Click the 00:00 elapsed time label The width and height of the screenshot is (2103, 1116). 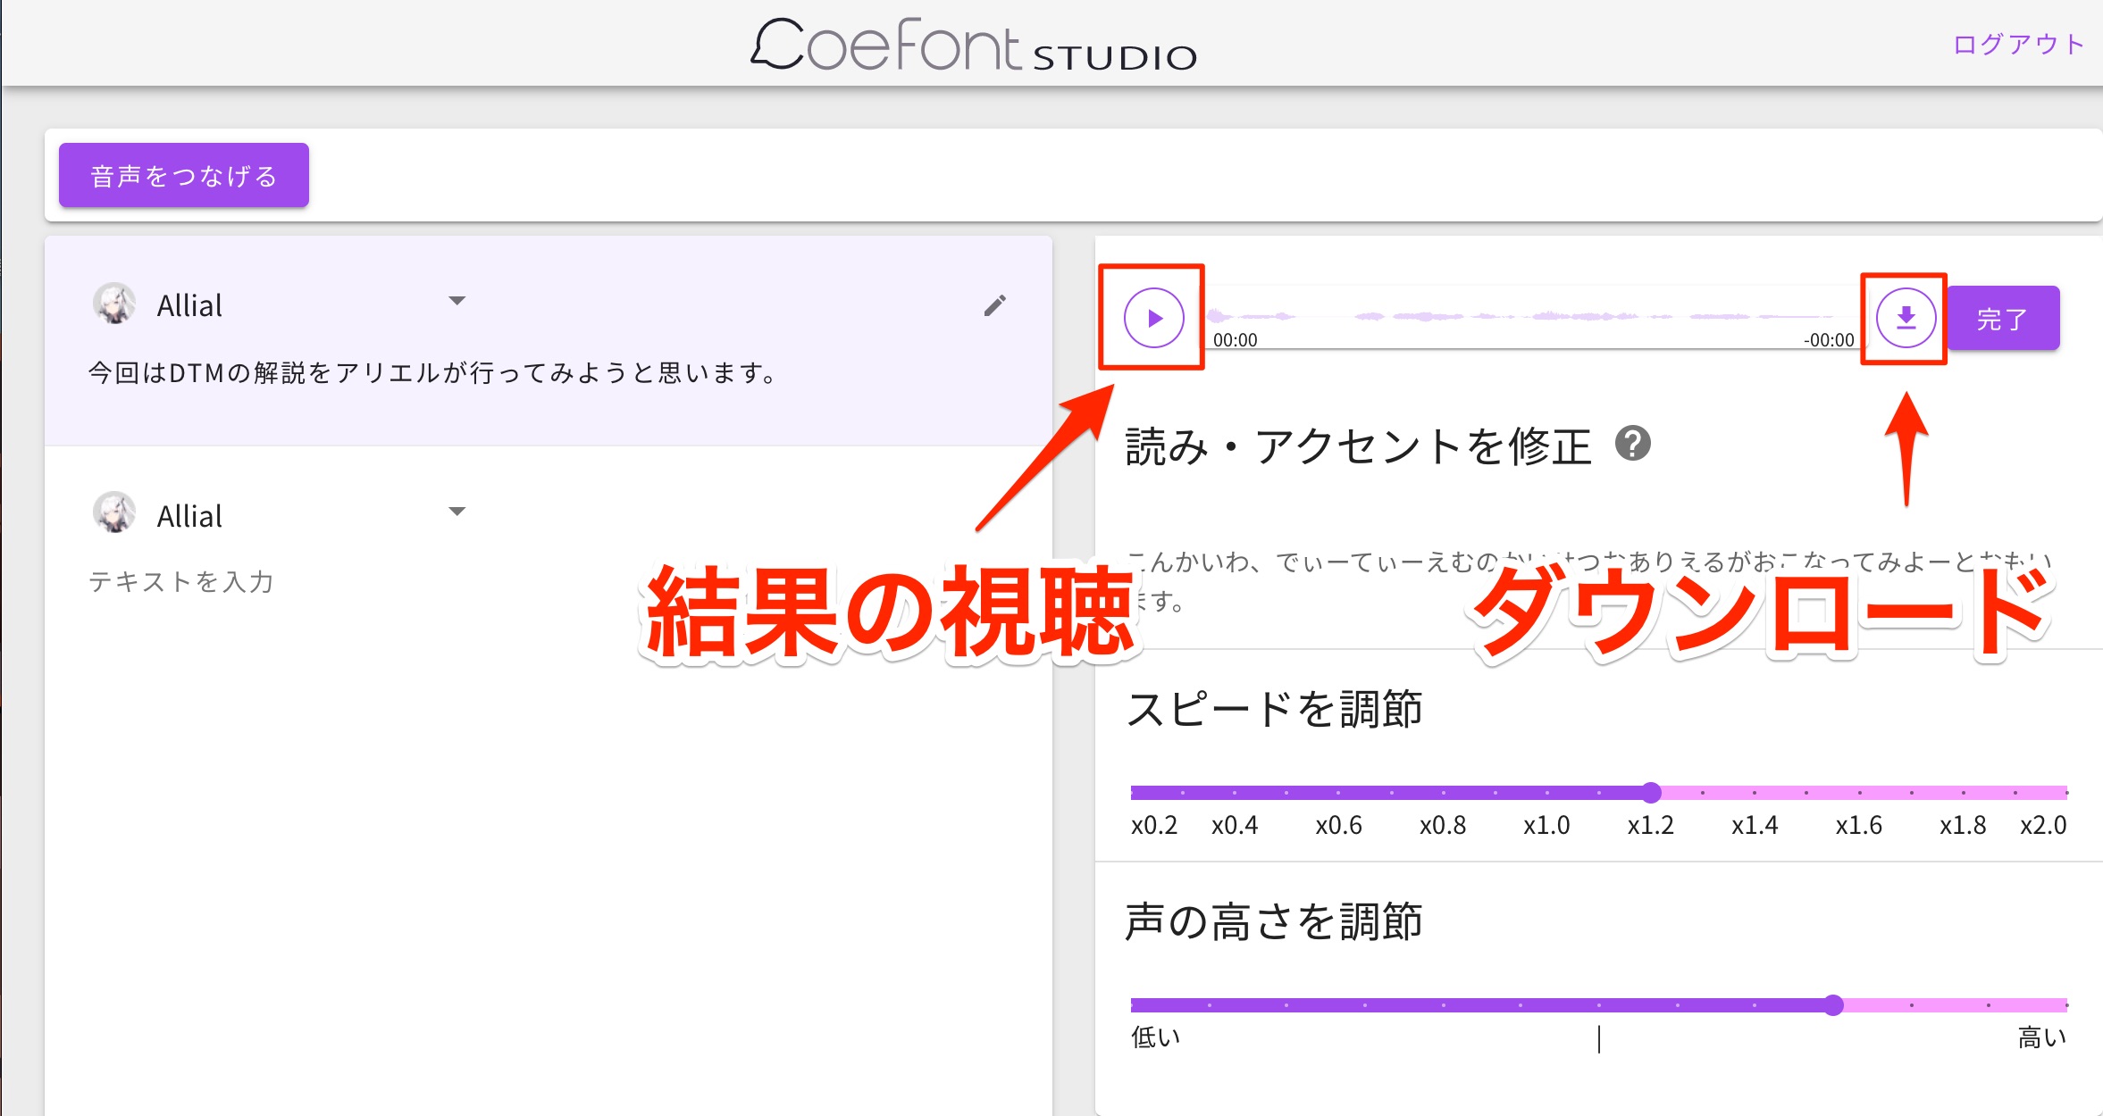[1235, 340]
